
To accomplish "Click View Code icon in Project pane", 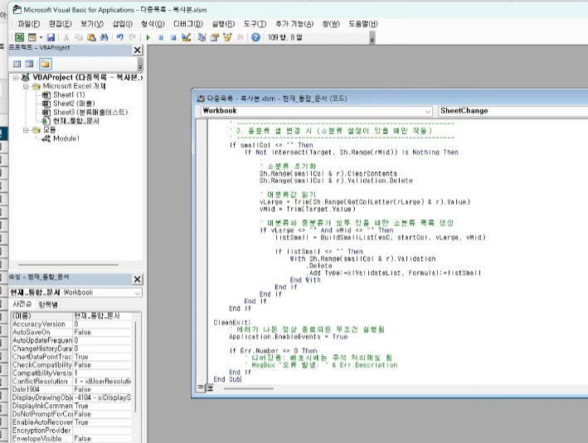I will [17, 64].
